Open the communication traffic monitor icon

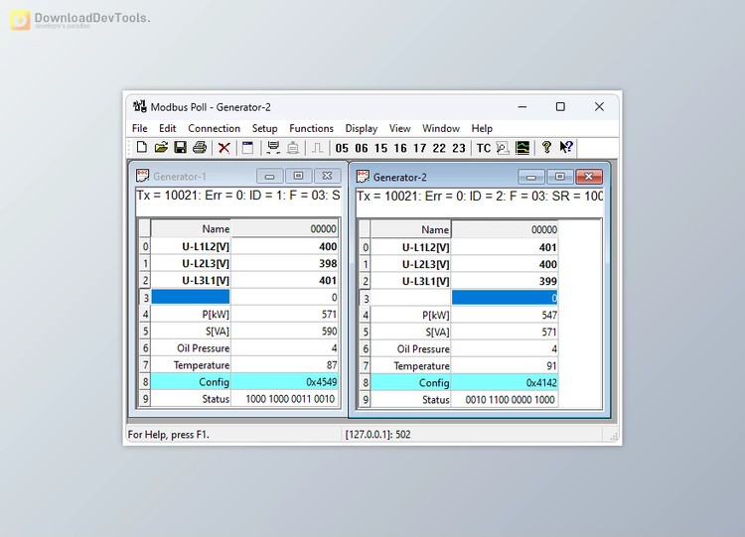[503, 148]
